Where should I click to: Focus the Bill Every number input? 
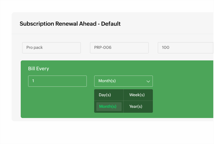click(x=57, y=81)
